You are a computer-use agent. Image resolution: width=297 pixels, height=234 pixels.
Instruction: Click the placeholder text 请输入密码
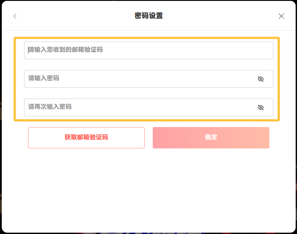point(44,78)
